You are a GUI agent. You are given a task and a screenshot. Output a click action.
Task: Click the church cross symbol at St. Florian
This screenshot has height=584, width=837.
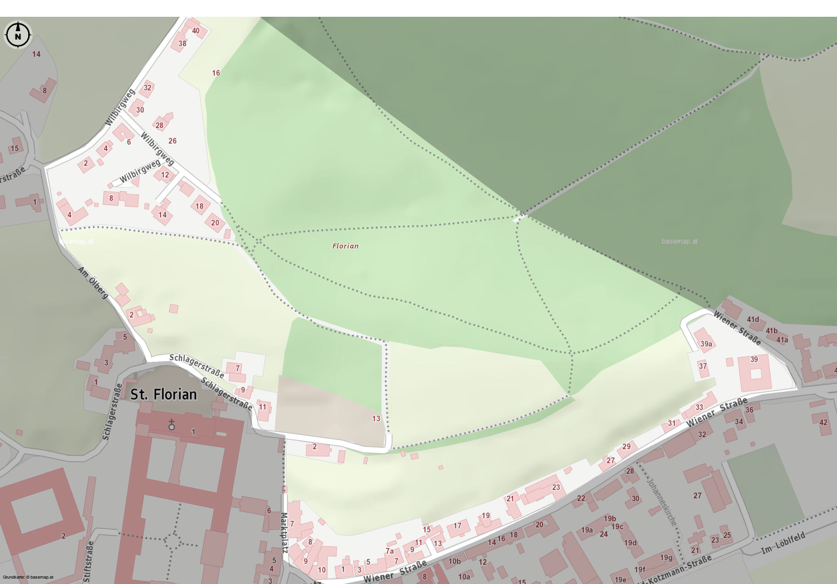coord(171,425)
